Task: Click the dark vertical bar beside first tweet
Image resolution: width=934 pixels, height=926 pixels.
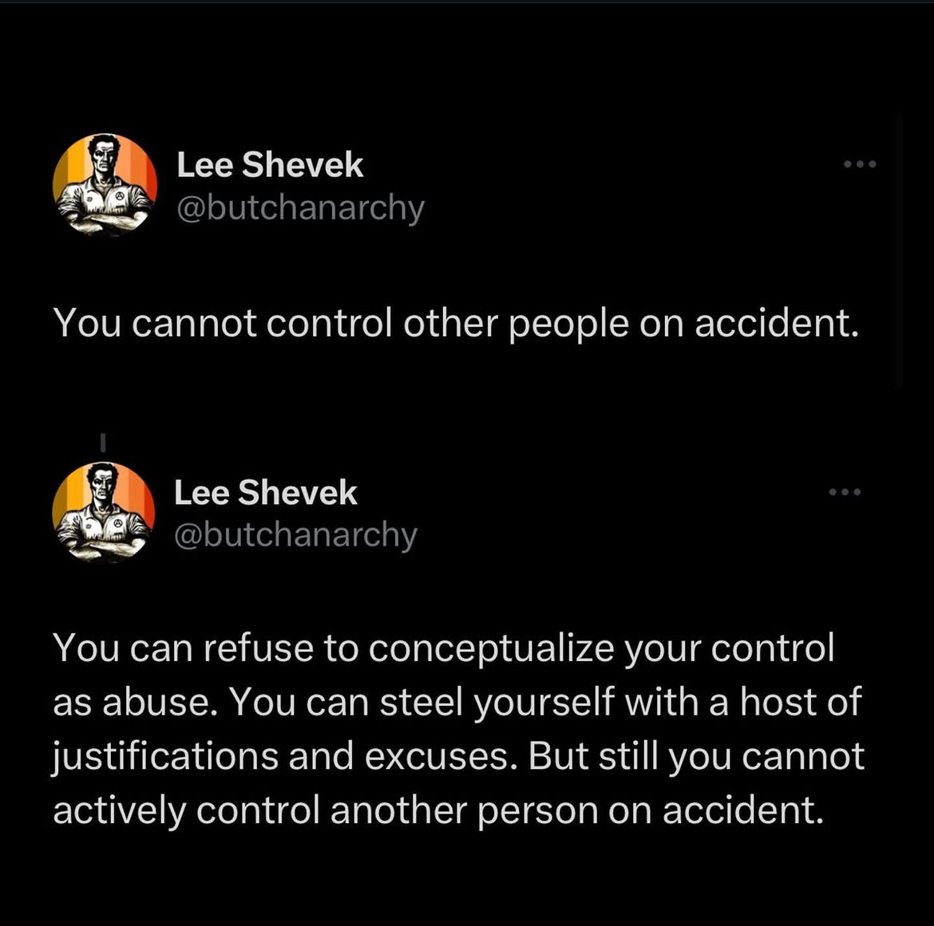Action: point(899,250)
